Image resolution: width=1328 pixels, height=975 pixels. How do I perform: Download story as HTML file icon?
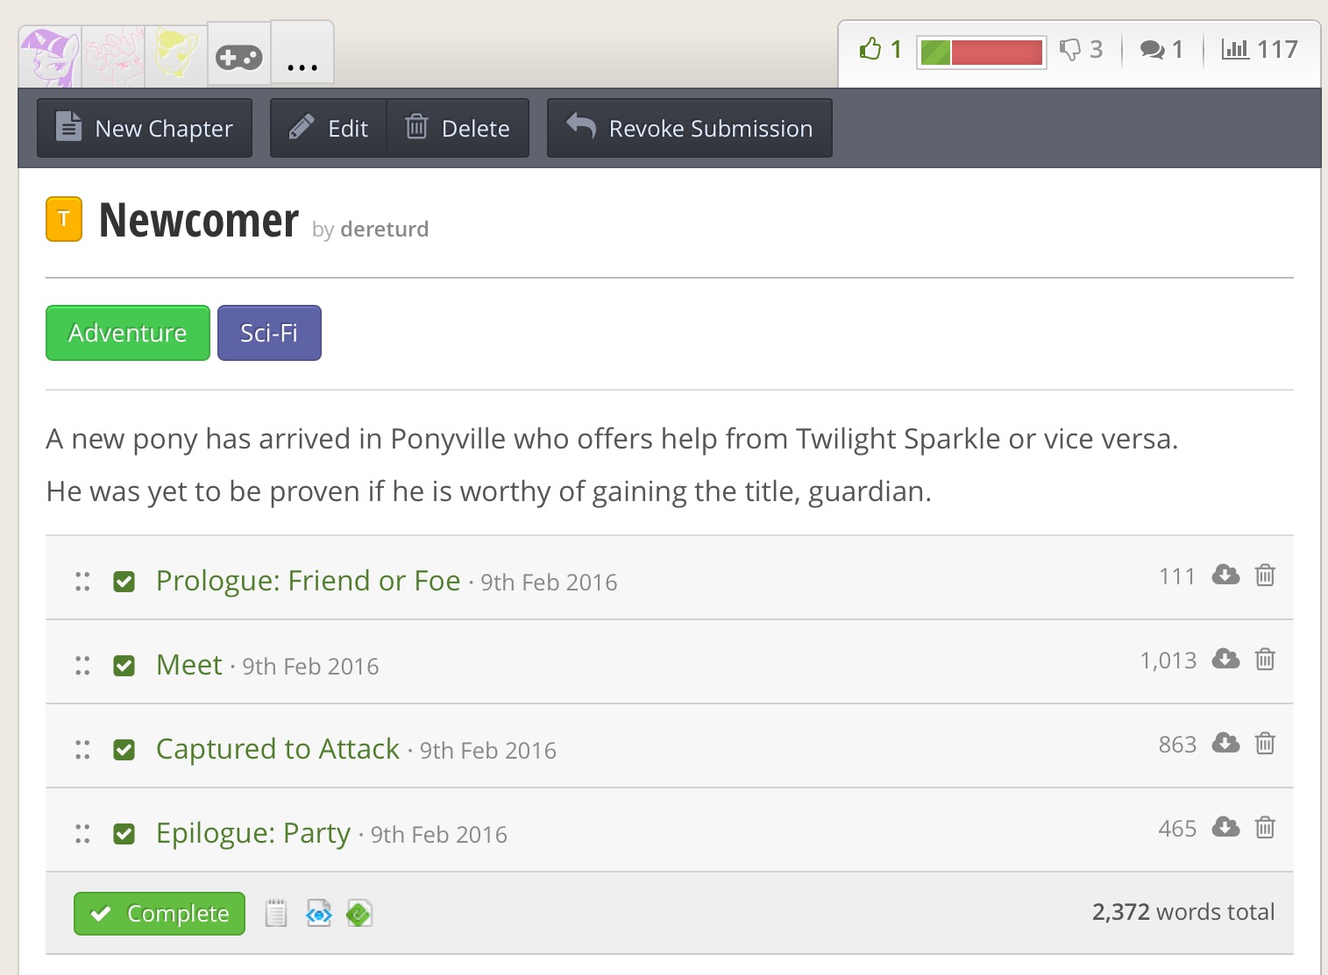(319, 914)
